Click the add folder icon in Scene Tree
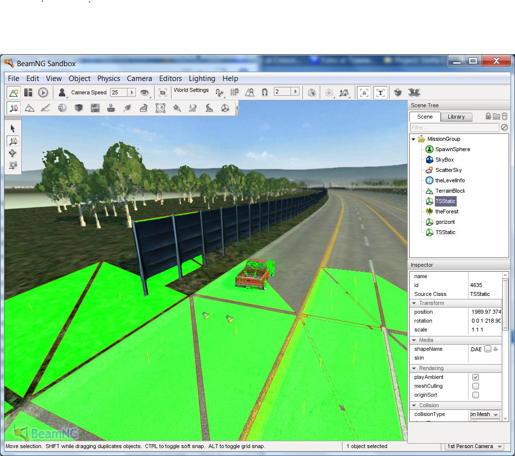Image resolution: width=515 pixels, height=456 pixels. pos(496,116)
